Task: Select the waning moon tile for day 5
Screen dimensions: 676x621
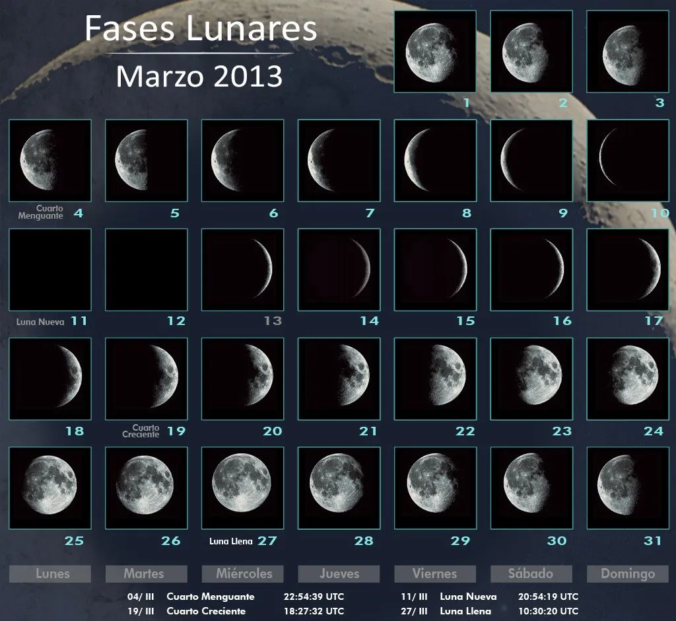Action: [x=147, y=161]
